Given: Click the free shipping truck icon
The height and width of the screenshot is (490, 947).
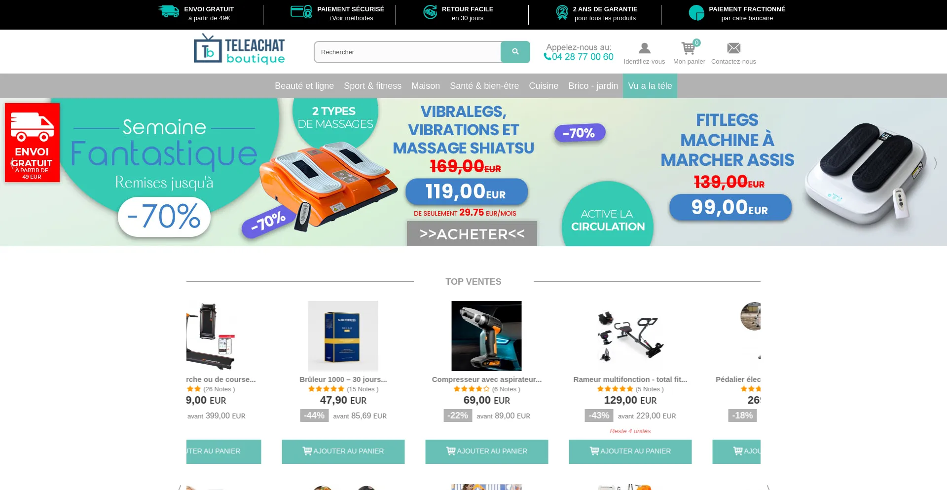Looking at the screenshot, I should (169, 11).
